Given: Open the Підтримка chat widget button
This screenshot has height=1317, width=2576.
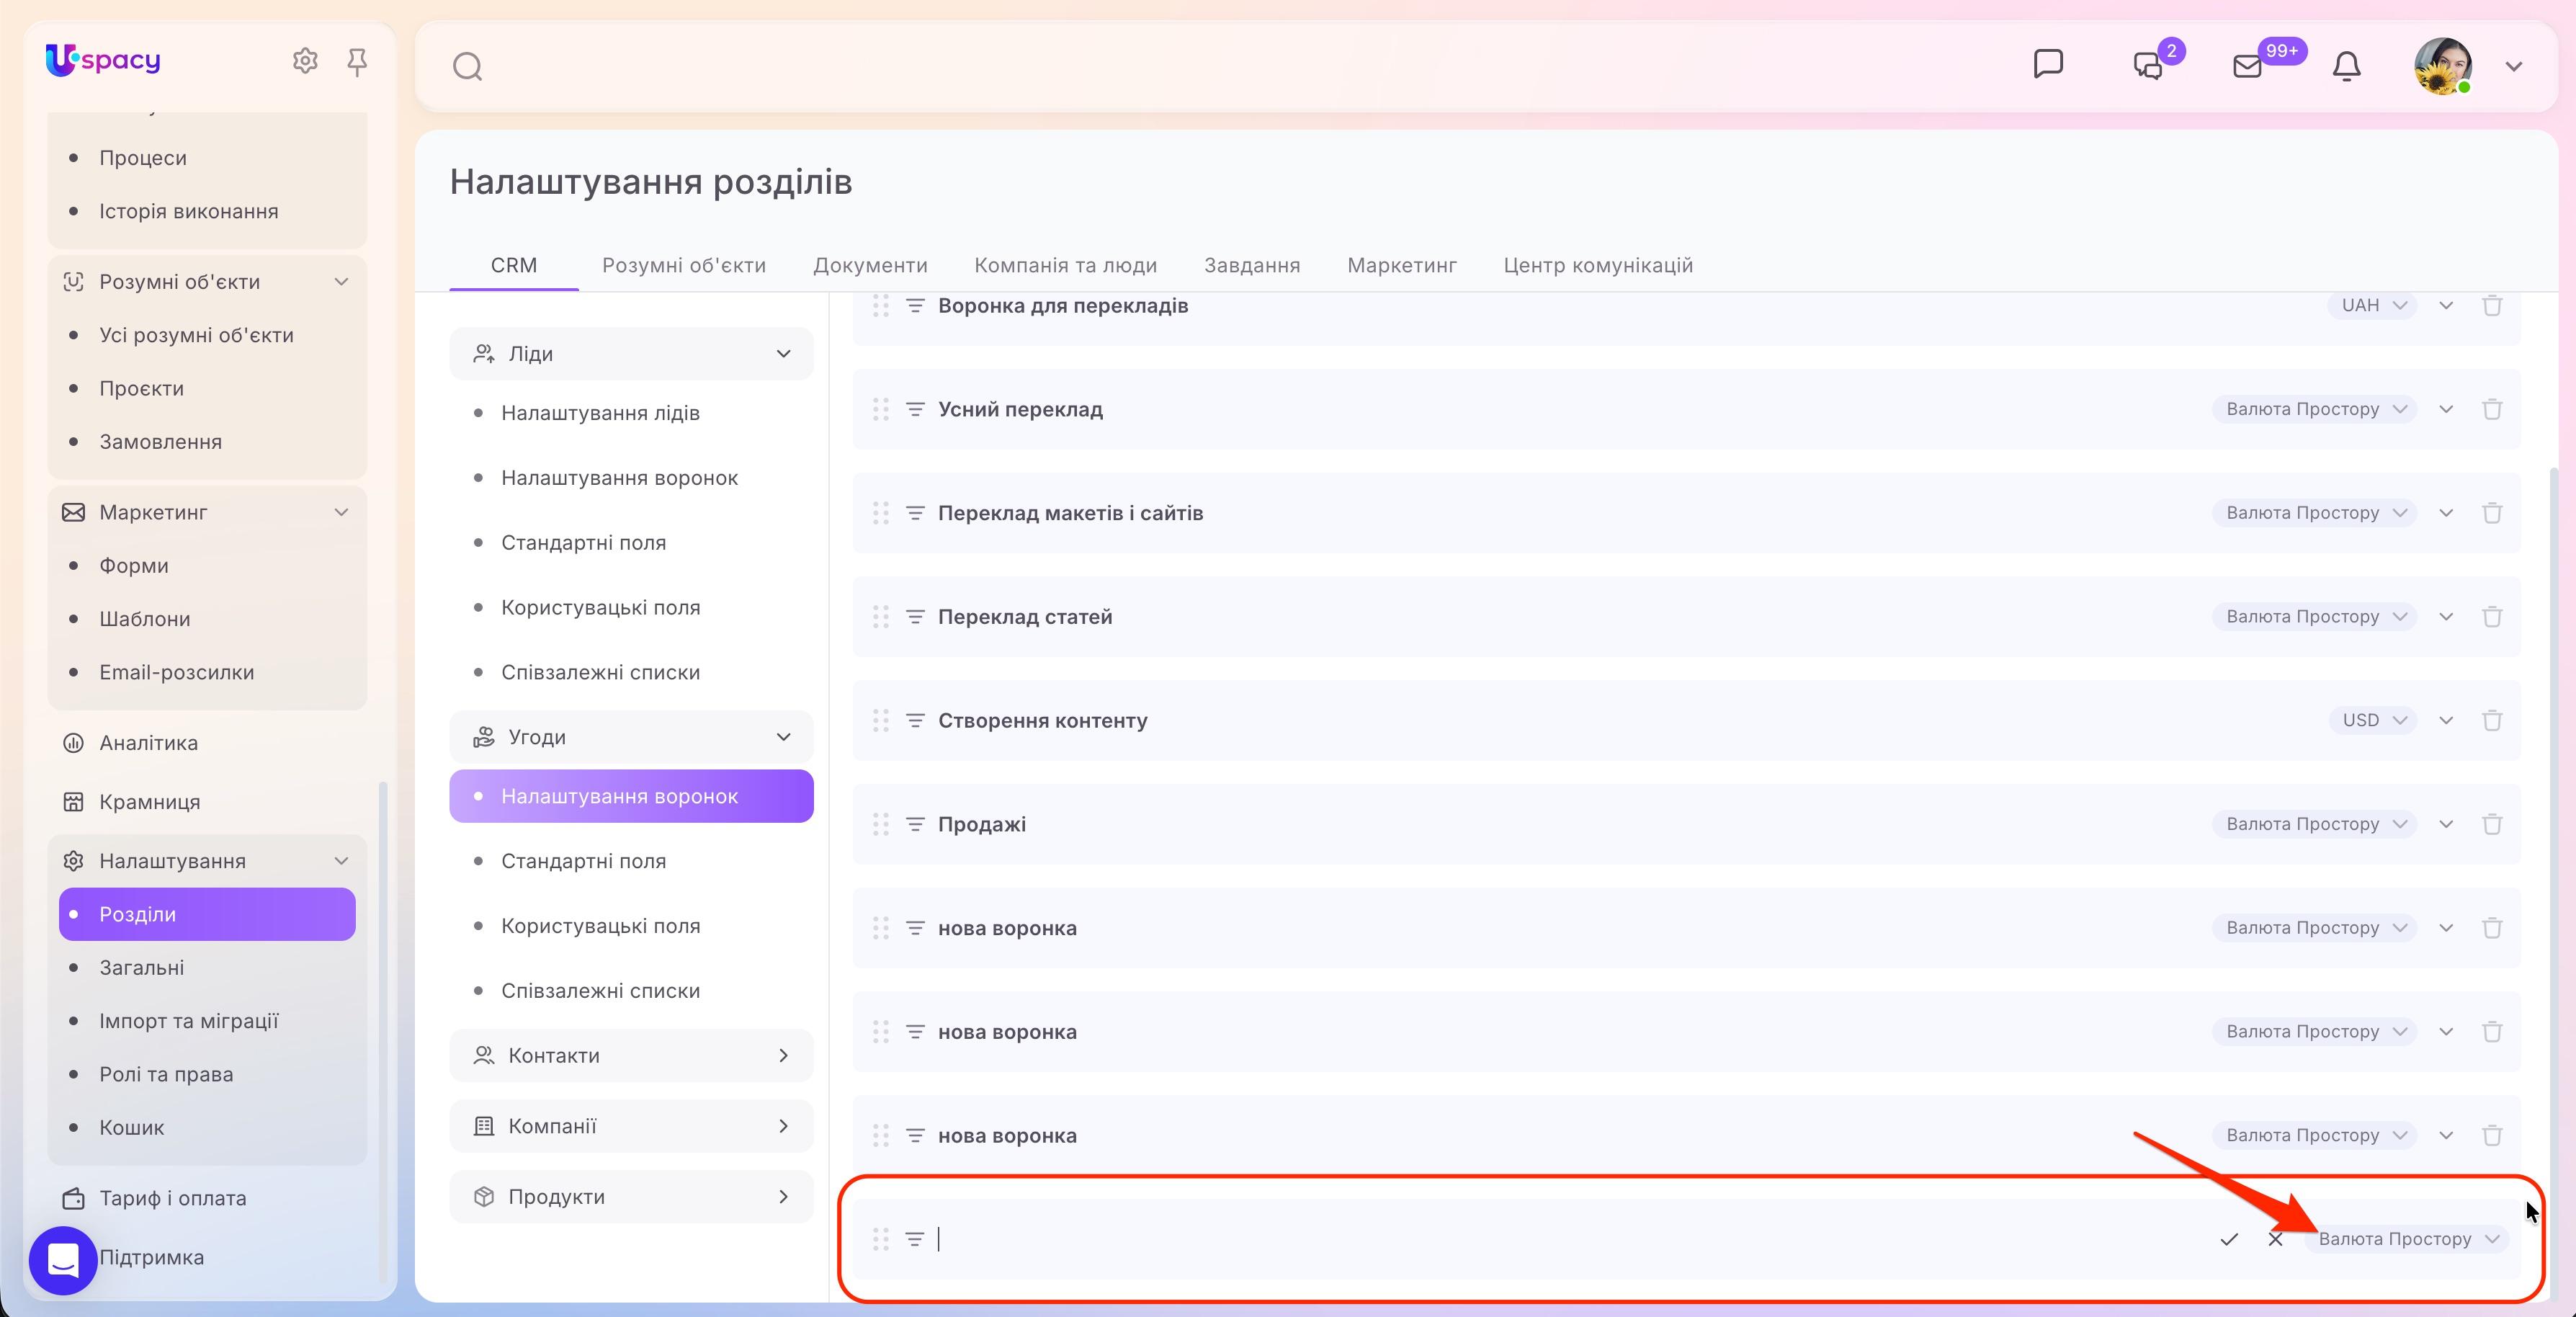Looking at the screenshot, I should (x=63, y=1260).
